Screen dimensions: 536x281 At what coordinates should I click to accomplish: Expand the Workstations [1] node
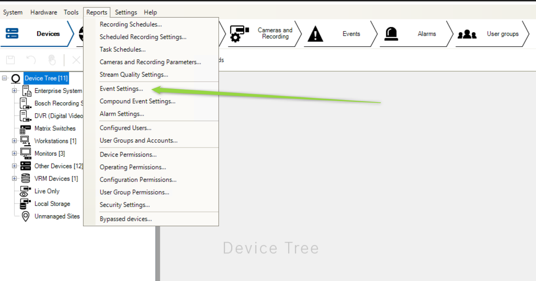(14, 141)
